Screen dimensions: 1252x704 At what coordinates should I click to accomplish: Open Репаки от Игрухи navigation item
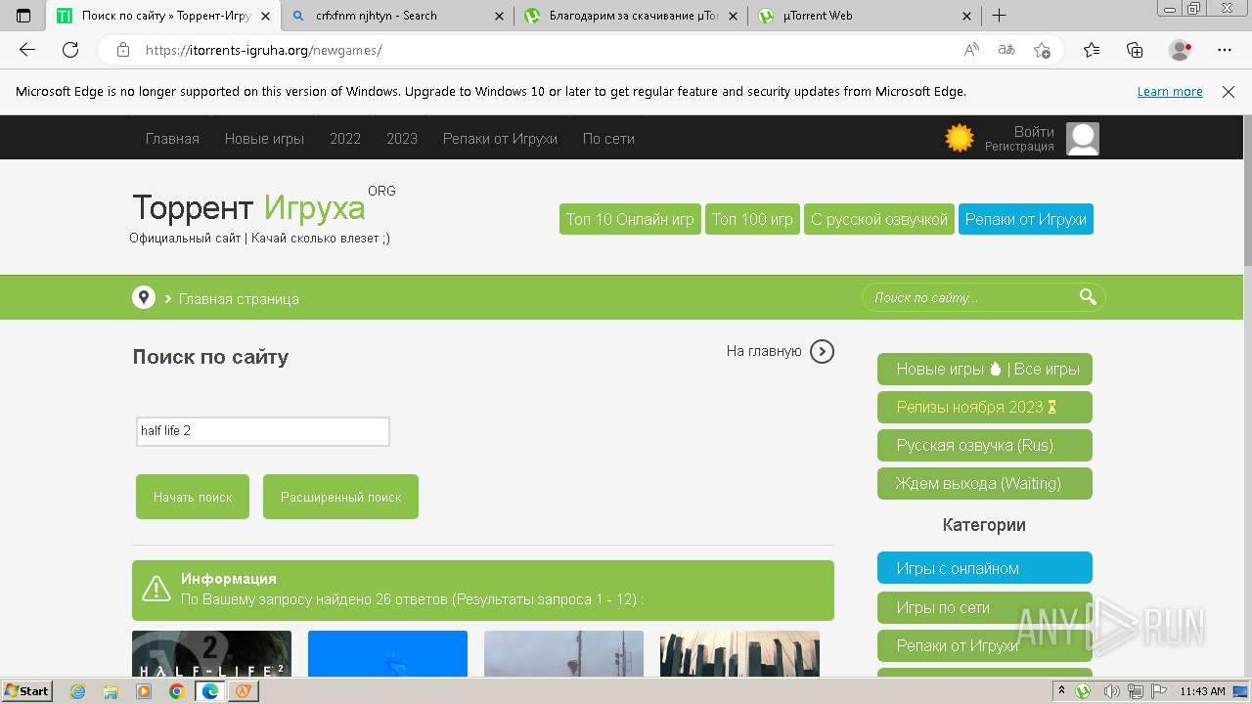pyautogui.click(x=500, y=139)
